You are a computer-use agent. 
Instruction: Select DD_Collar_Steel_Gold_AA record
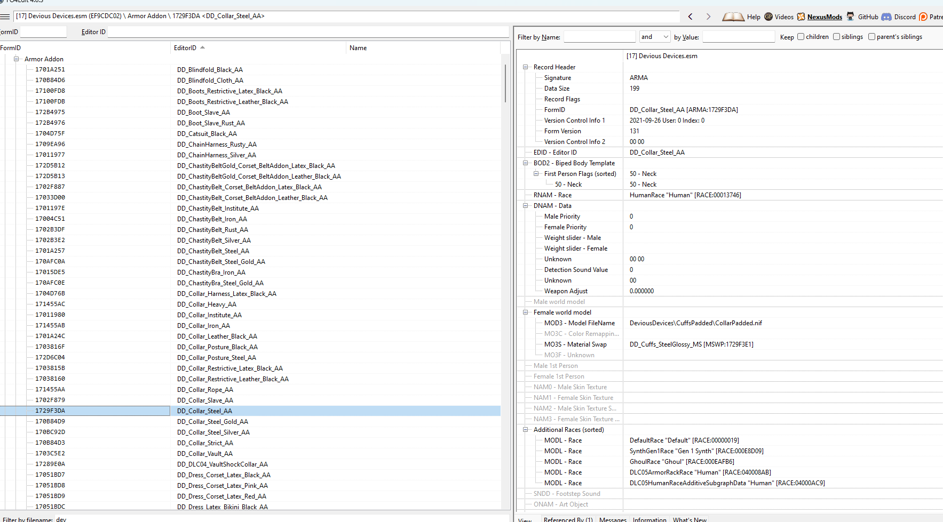coord(212,422)
